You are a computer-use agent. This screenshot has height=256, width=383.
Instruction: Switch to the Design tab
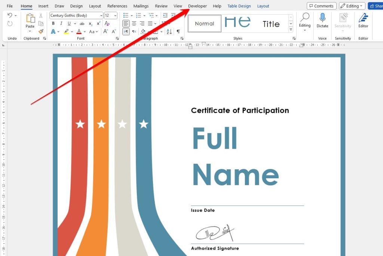(76, 6)
